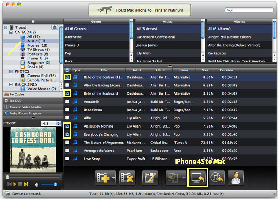
Task: Open the doctor help icon
Action: point(236,178)
